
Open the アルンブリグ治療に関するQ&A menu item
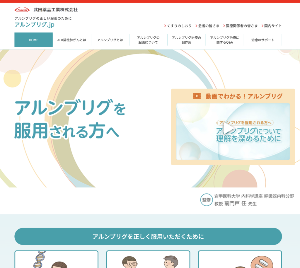click(x=225, y=40)
